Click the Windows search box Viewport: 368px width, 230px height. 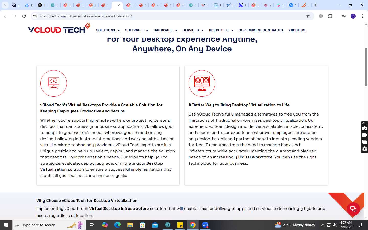(x=49, y=225)
